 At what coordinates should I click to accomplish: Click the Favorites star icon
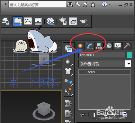(x=93, y=5)
